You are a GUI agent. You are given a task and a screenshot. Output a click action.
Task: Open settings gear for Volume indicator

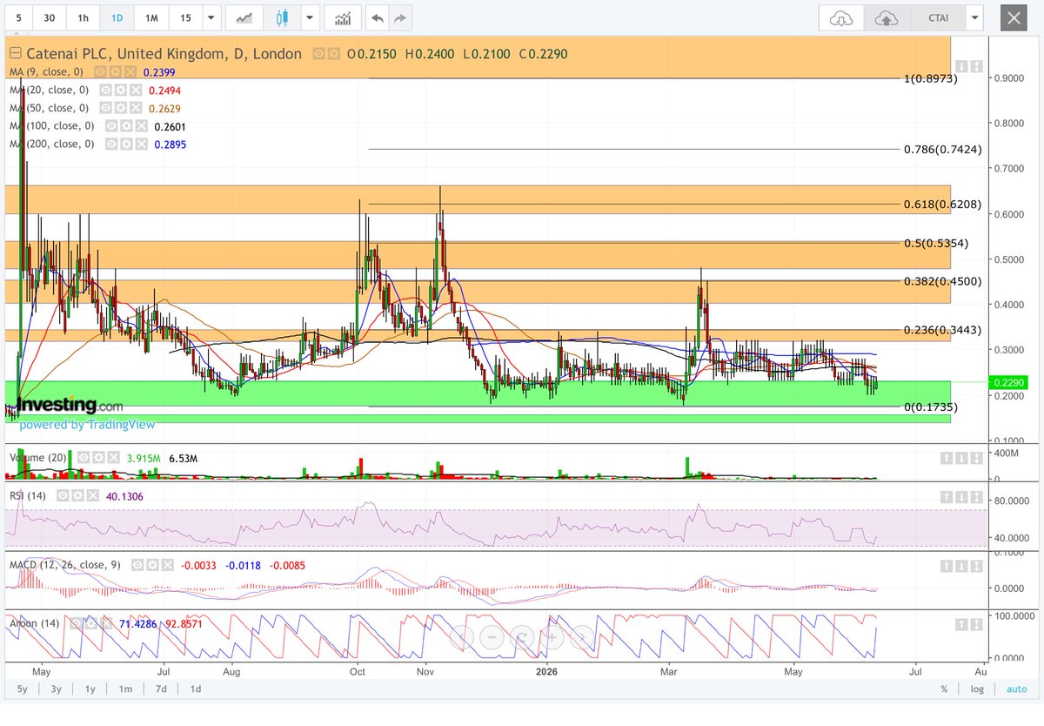97,457
